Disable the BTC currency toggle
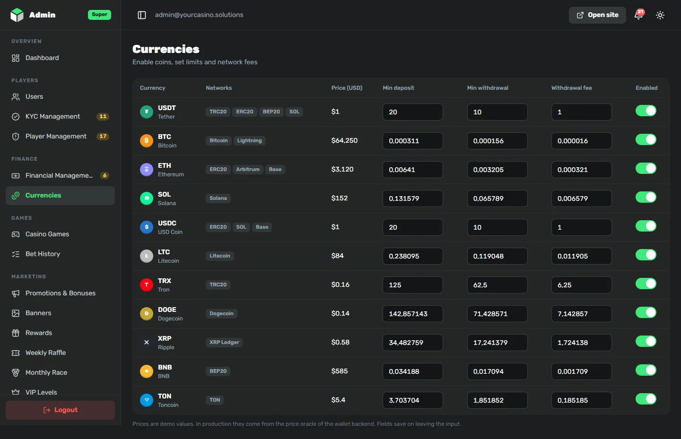 pyautogui.click(x=646, y=139)
